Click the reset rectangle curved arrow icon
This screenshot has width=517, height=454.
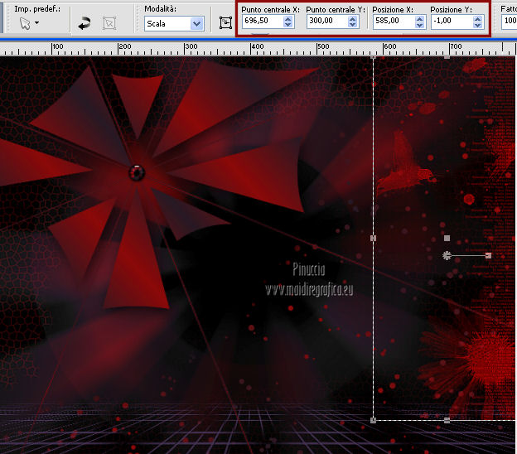85,23
